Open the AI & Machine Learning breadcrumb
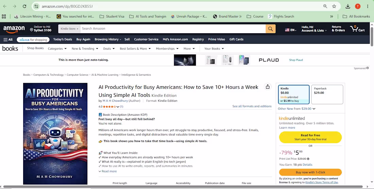 pos(105,75)
